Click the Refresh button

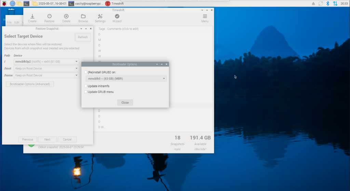coord(83,37)
